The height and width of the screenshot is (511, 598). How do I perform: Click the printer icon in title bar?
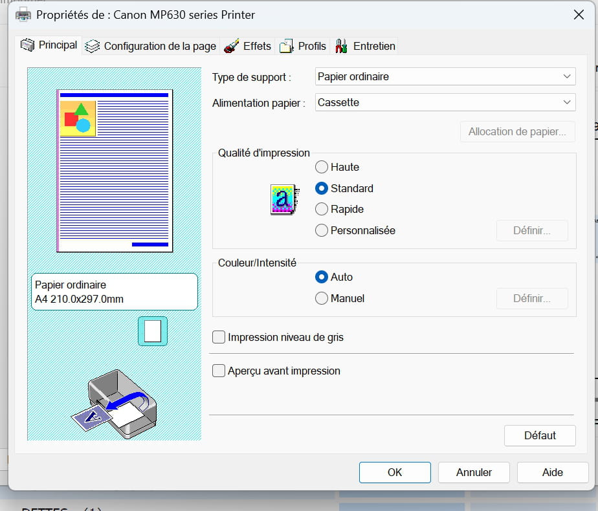pyautogui.click(x=23, y=15)
